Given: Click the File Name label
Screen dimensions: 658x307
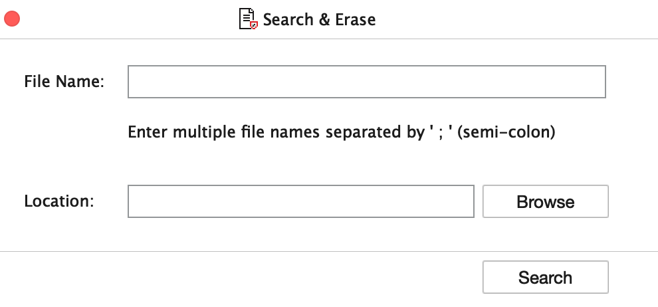Looking at the screenshot, I should [x=64, y=81].
